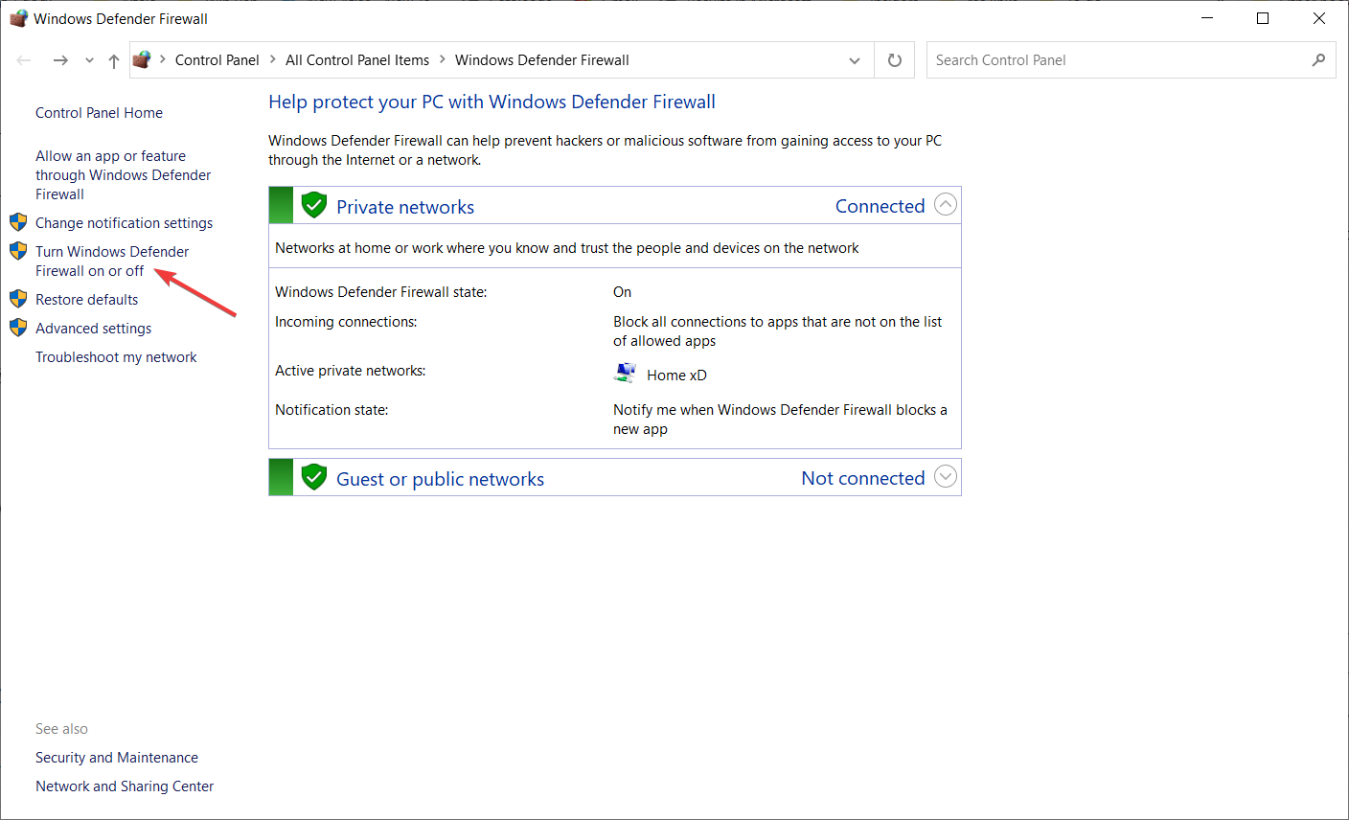The image size is (1349, 820).
Task: Maximize the Windows Defender Firewall window
Action: pos(1263,18)
